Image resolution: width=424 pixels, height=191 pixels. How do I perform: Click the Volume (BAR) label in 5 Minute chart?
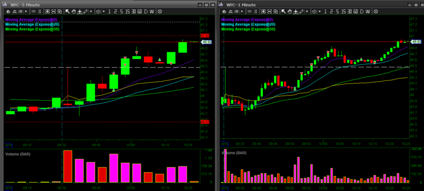tap(17, 154)
